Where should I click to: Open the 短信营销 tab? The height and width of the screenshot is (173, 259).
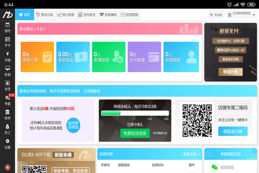click(x=129, y=15)
